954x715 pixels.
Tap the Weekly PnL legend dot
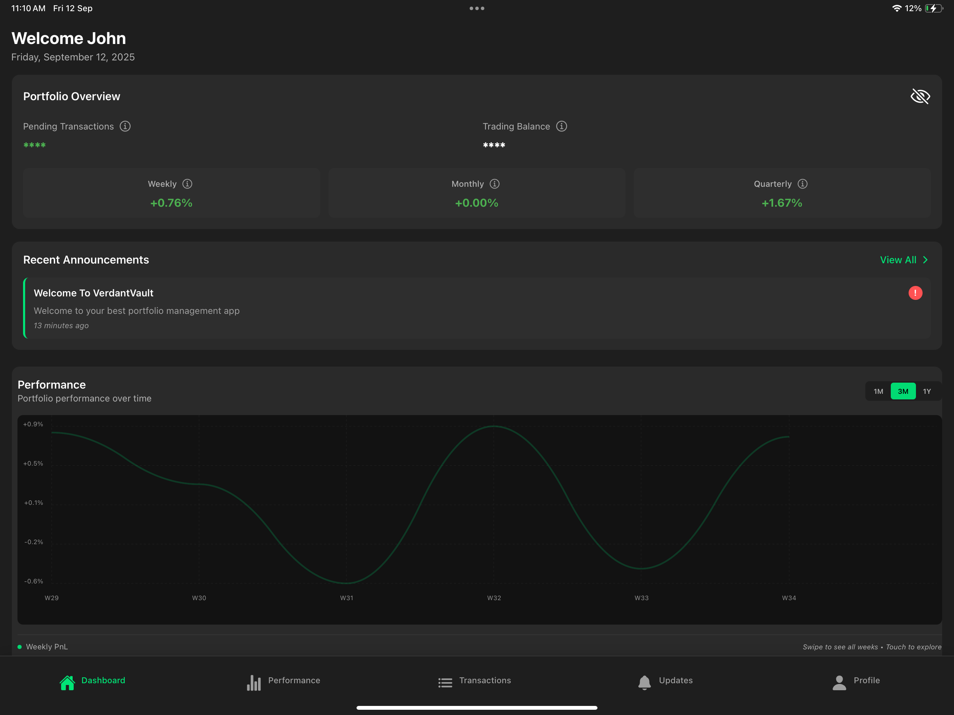(x=20, y=647)
